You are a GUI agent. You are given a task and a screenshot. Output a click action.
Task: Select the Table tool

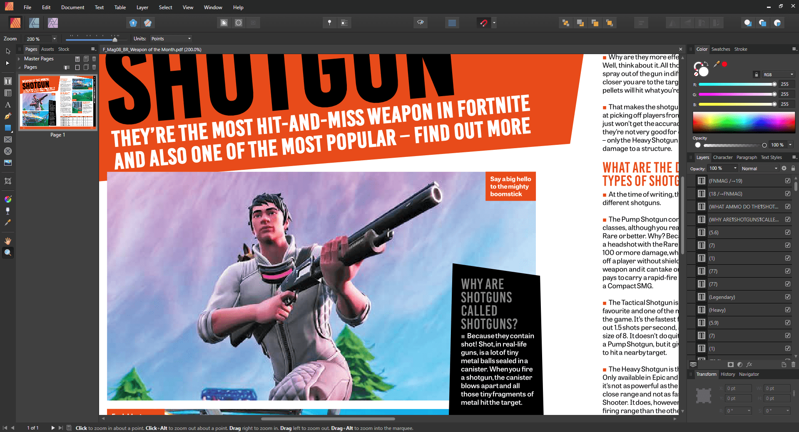point(8,93)
